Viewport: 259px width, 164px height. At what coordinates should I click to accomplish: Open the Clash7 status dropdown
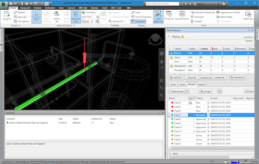208,115
